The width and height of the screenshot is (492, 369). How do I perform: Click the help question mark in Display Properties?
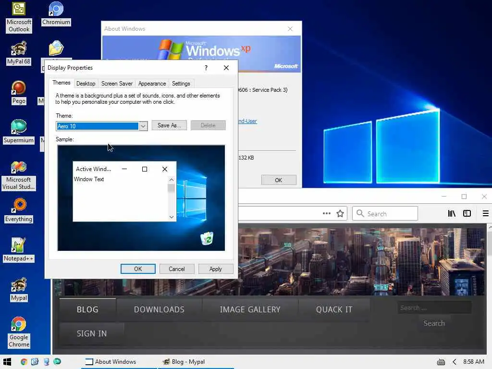pos(206,68)
